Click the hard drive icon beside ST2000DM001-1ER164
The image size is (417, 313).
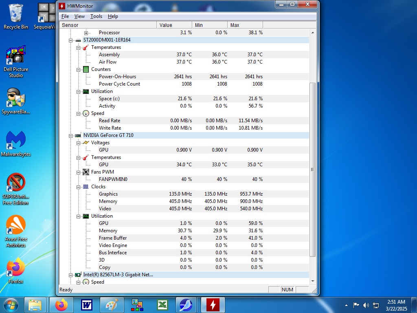[x=78, y=40]
